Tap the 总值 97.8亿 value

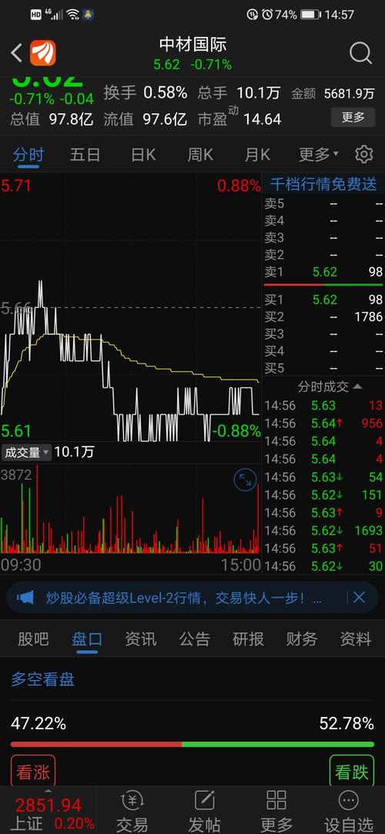pyautogui.click(x=72, y=119)
